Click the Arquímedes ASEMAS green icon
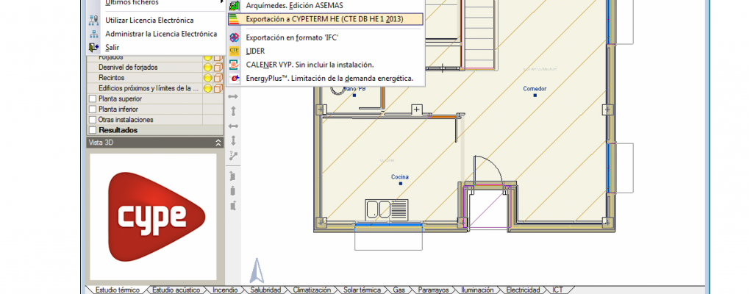Screen dimensions: 750x294 pos(234,6)
